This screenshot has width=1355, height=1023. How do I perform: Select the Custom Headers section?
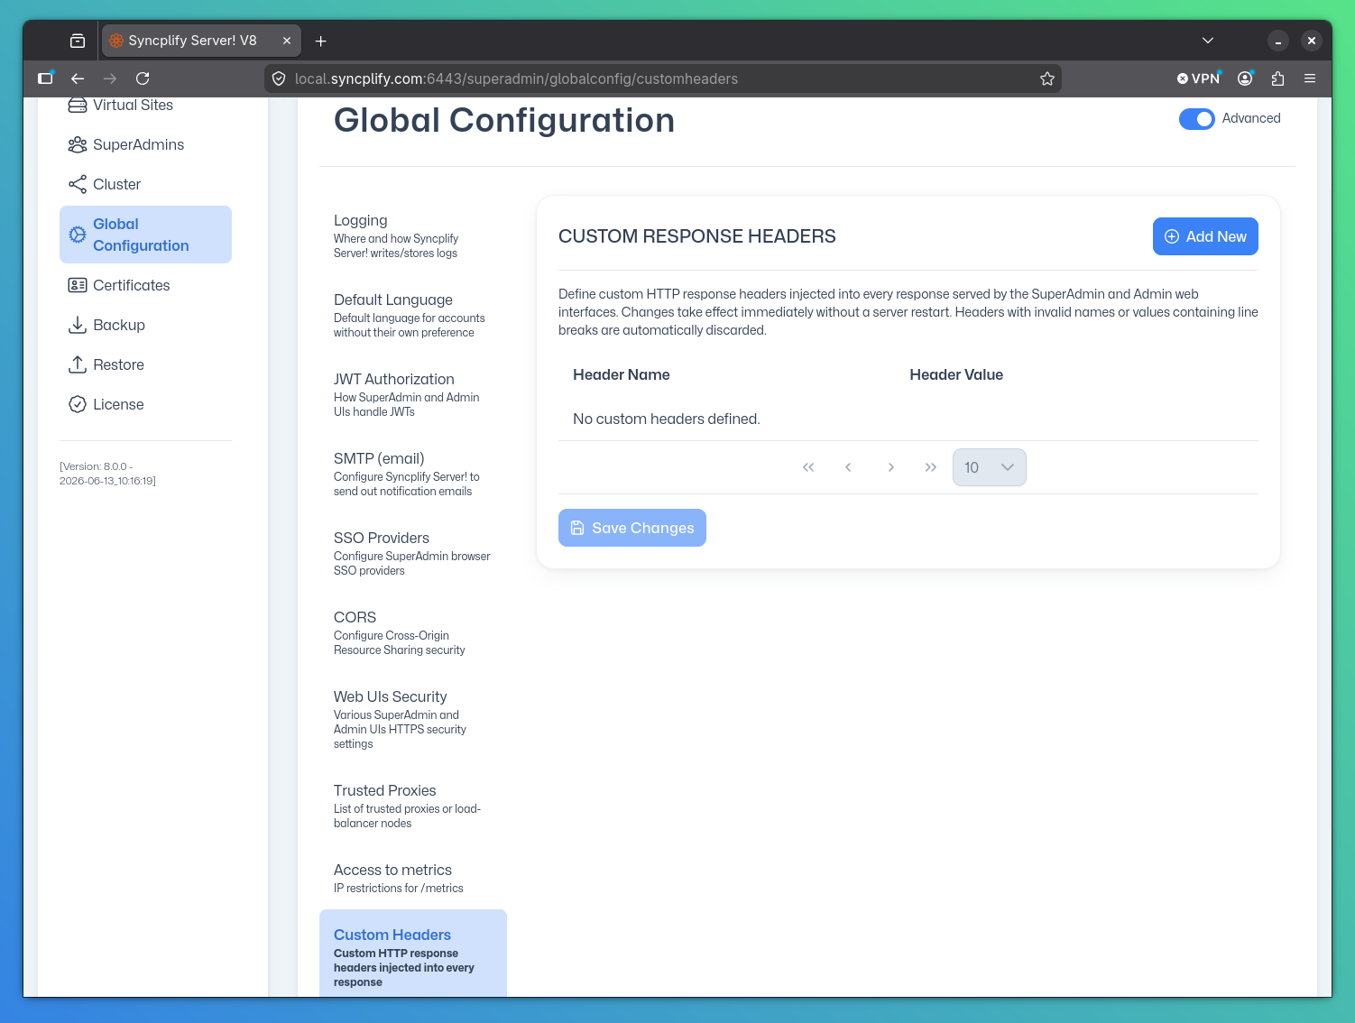[x=413, y=954]
